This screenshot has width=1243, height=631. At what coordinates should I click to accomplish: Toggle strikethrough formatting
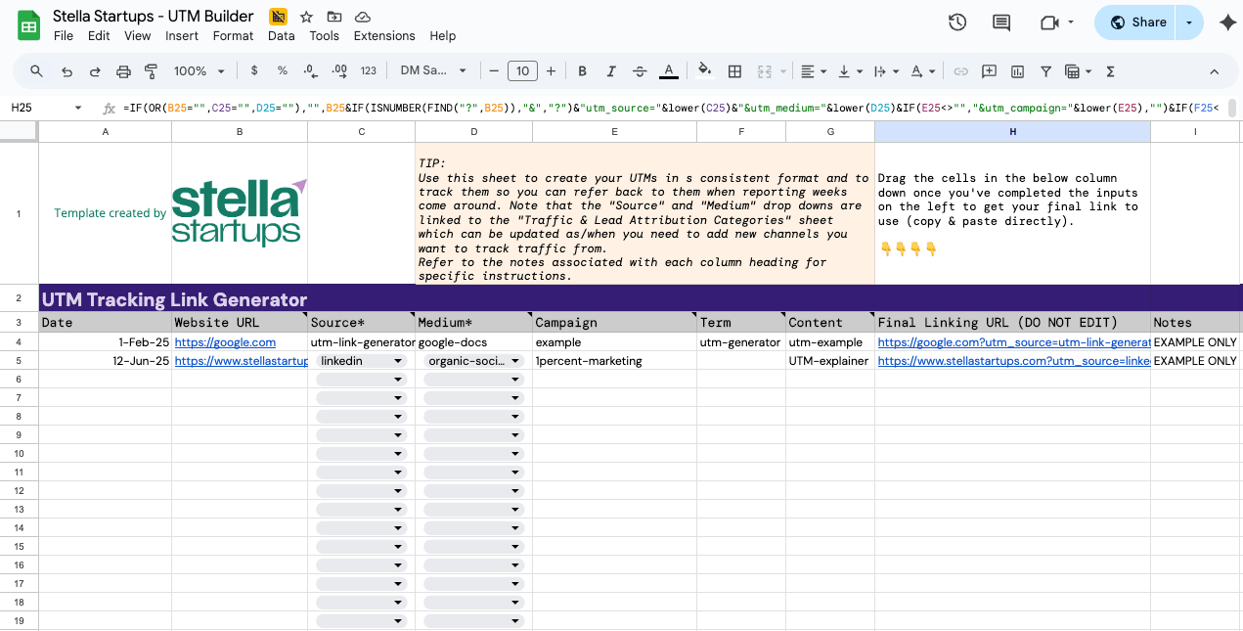(x=640, y=71)
